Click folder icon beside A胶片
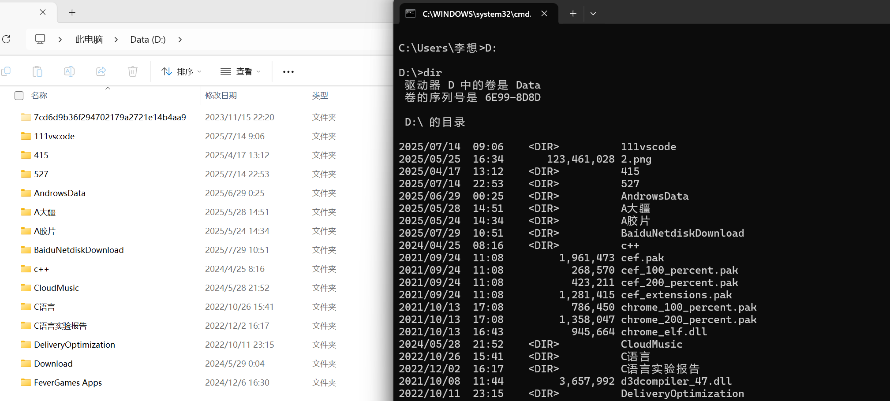The height and width of the screenshot is (401, 890). pyautogui.click(x=26, y=231)
